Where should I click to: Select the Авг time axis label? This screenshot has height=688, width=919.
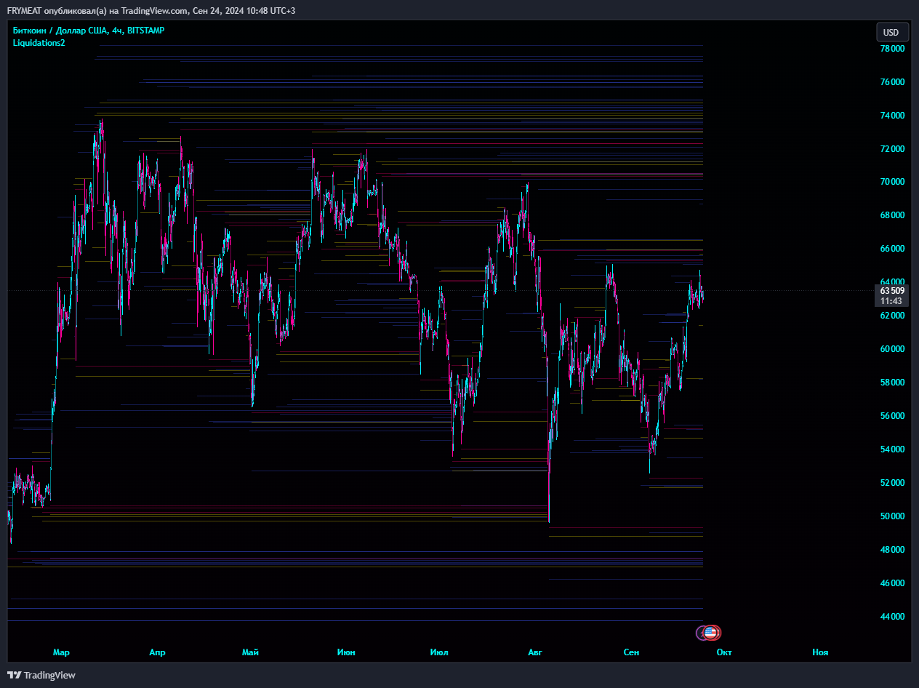(x=536, y=652)
